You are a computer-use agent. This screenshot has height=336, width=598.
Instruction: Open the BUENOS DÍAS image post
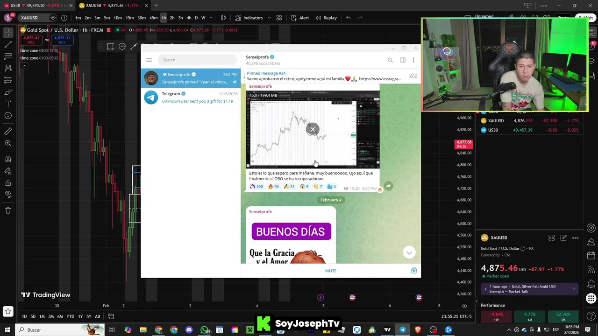291,240
